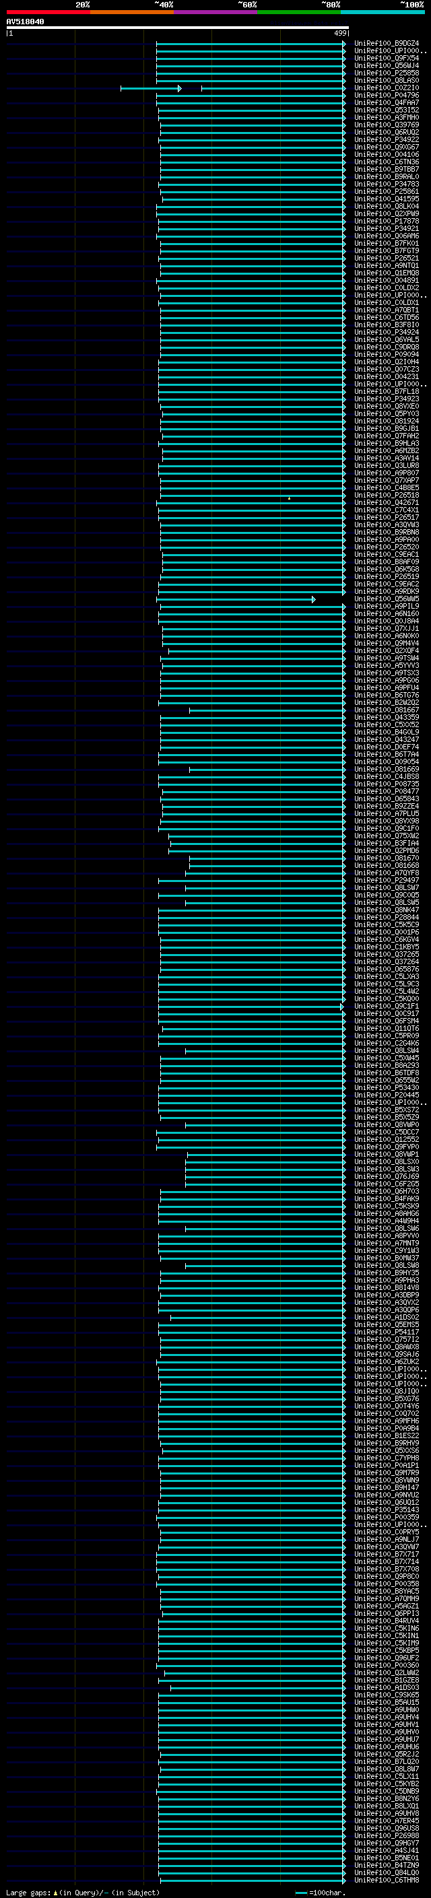Select the UniRef100_A9NTQ1 label
Screen dimensions: 431x1898
point(387,265)
